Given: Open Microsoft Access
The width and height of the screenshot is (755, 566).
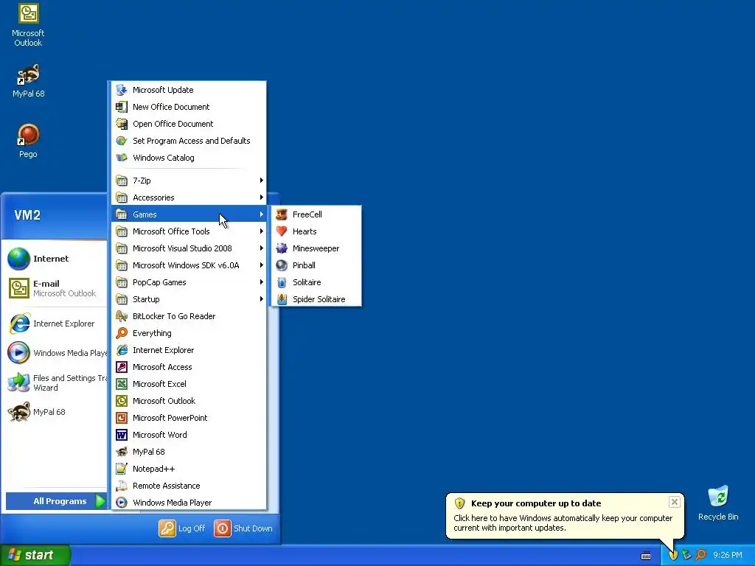Looking at the screenshot, I should (189, 367).
